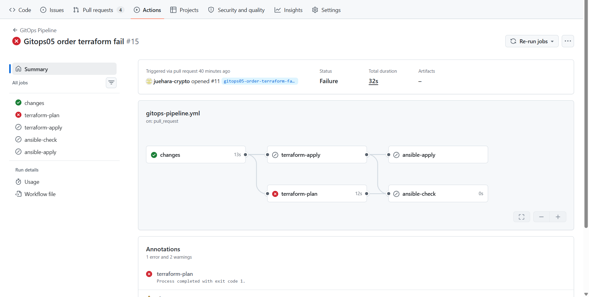Select Summary in the sidebar
This screenshot has width=589, height=297.
(64, 69)
